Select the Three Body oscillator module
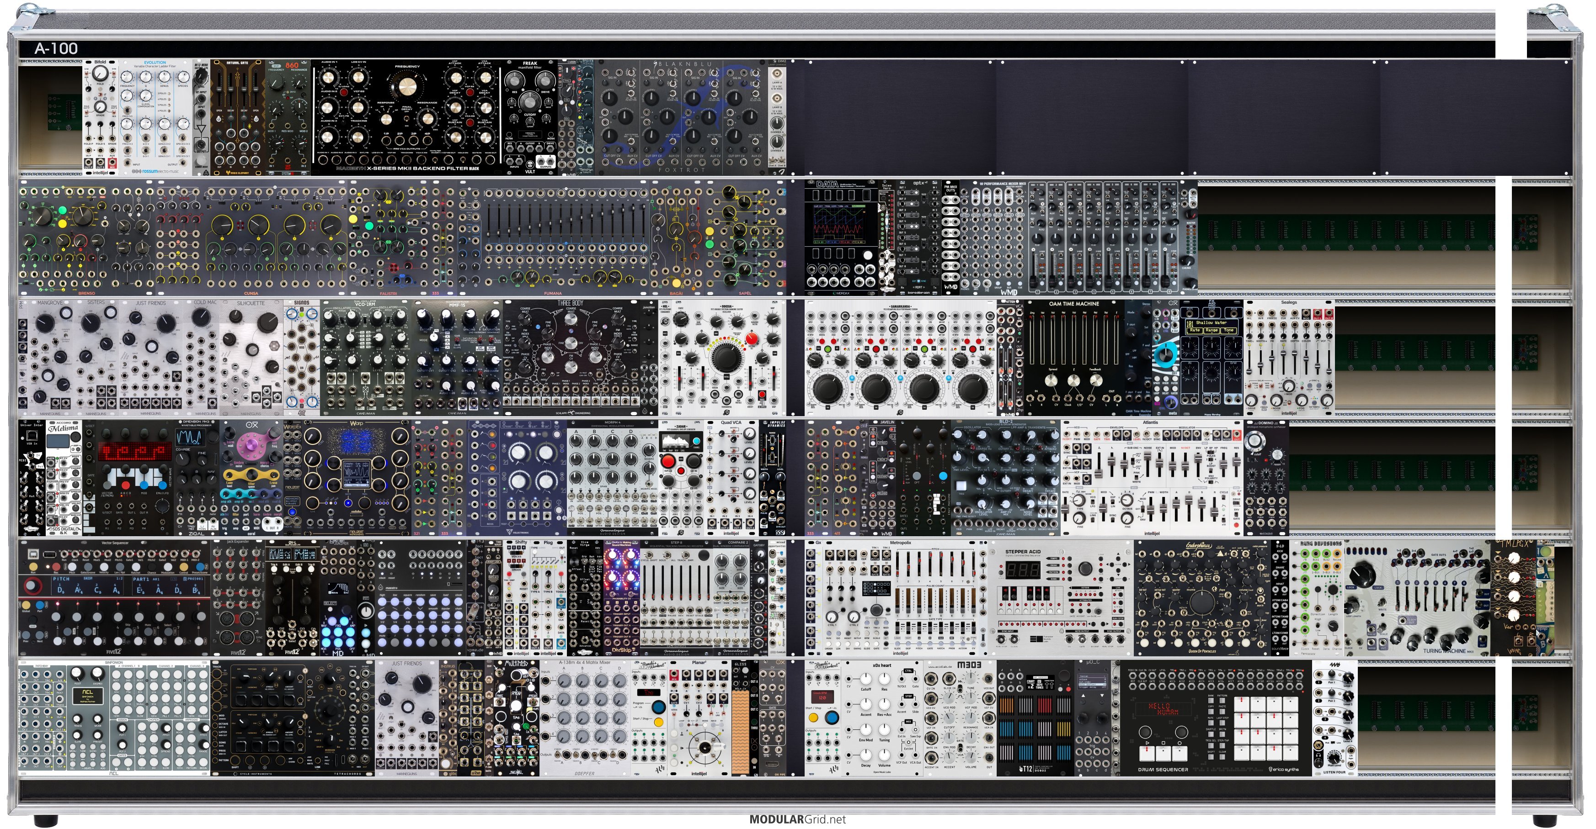1596x829 pixels. [571, 358]
